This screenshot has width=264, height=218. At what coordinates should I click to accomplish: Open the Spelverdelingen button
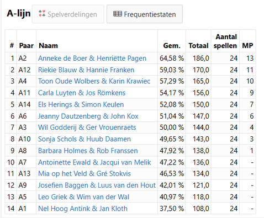68,14
